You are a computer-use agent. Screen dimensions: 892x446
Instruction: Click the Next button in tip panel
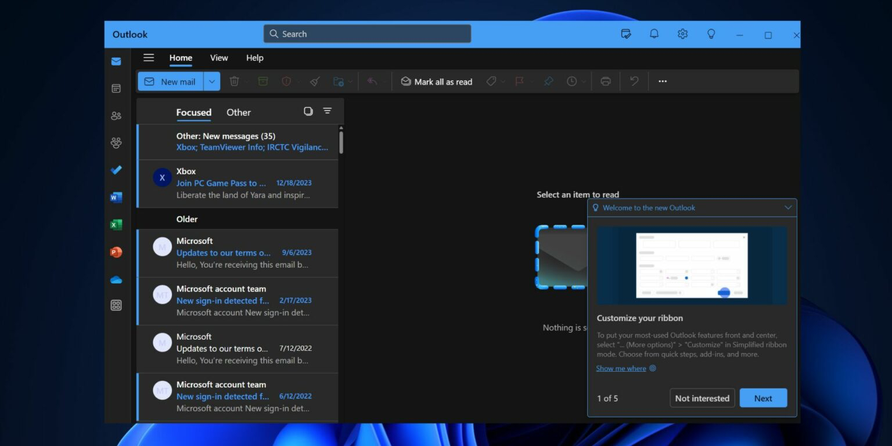tap(763, 398)
